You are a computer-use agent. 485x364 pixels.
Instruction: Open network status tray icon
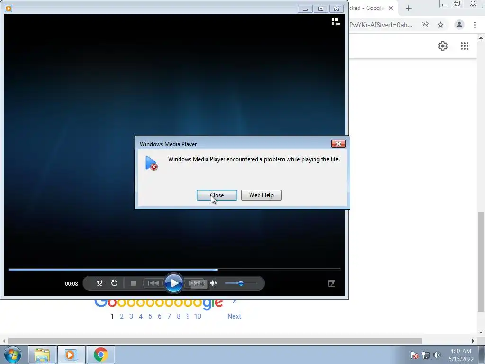(426, 355)
